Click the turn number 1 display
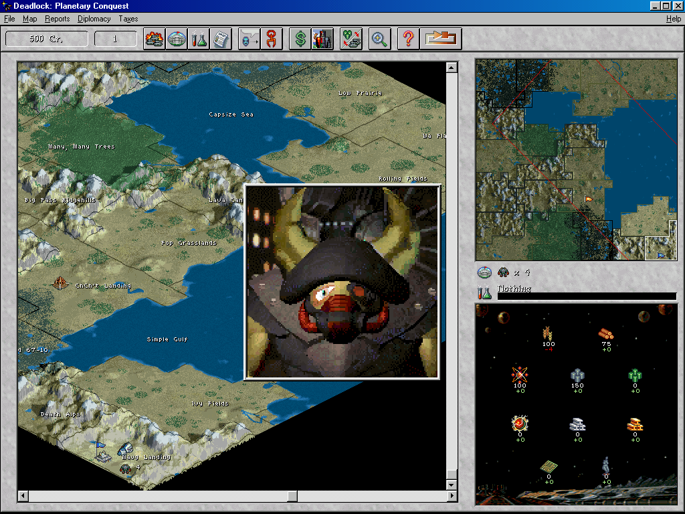 pos(115,39)
